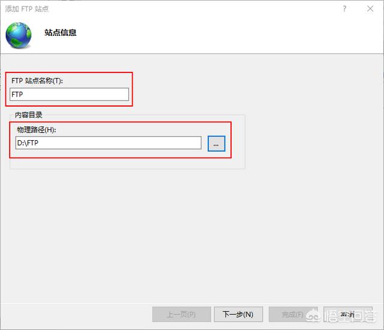384x330 pixels.
Task: Click the 添加 FTP 站点 title text
Action: click(26, 9)
